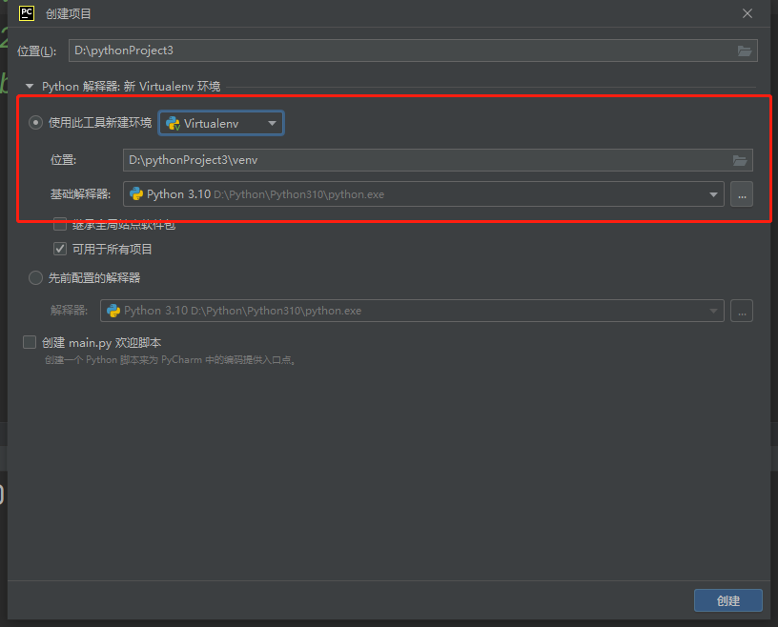The image size is (778, 627).
Task: Open browse dialog for base interpreter
Action: pos(742,194)
